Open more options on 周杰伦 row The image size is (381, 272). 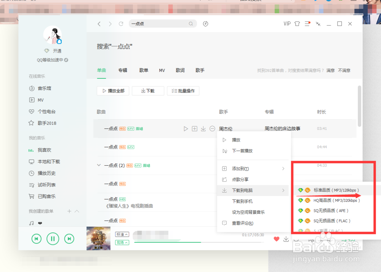(212, 128)
